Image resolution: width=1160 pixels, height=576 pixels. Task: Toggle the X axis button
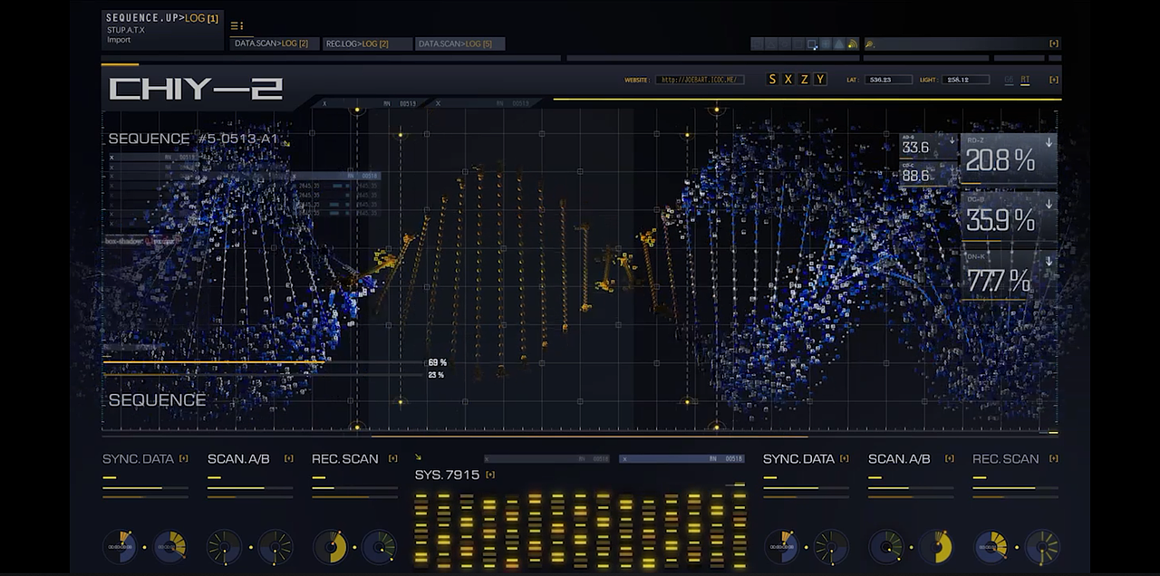(x=788, y=80)
